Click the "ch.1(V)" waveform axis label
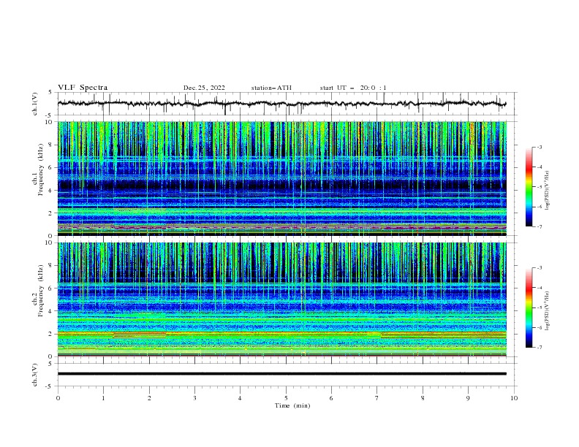579x447 pixels. [35, 104]
